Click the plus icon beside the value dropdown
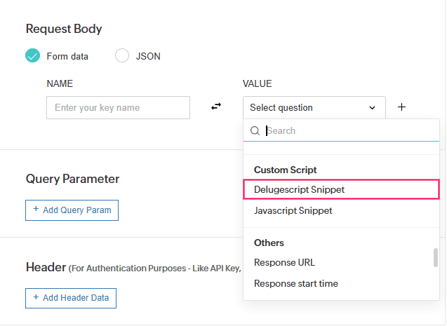 pyautogui.click(x=401, y=107)
